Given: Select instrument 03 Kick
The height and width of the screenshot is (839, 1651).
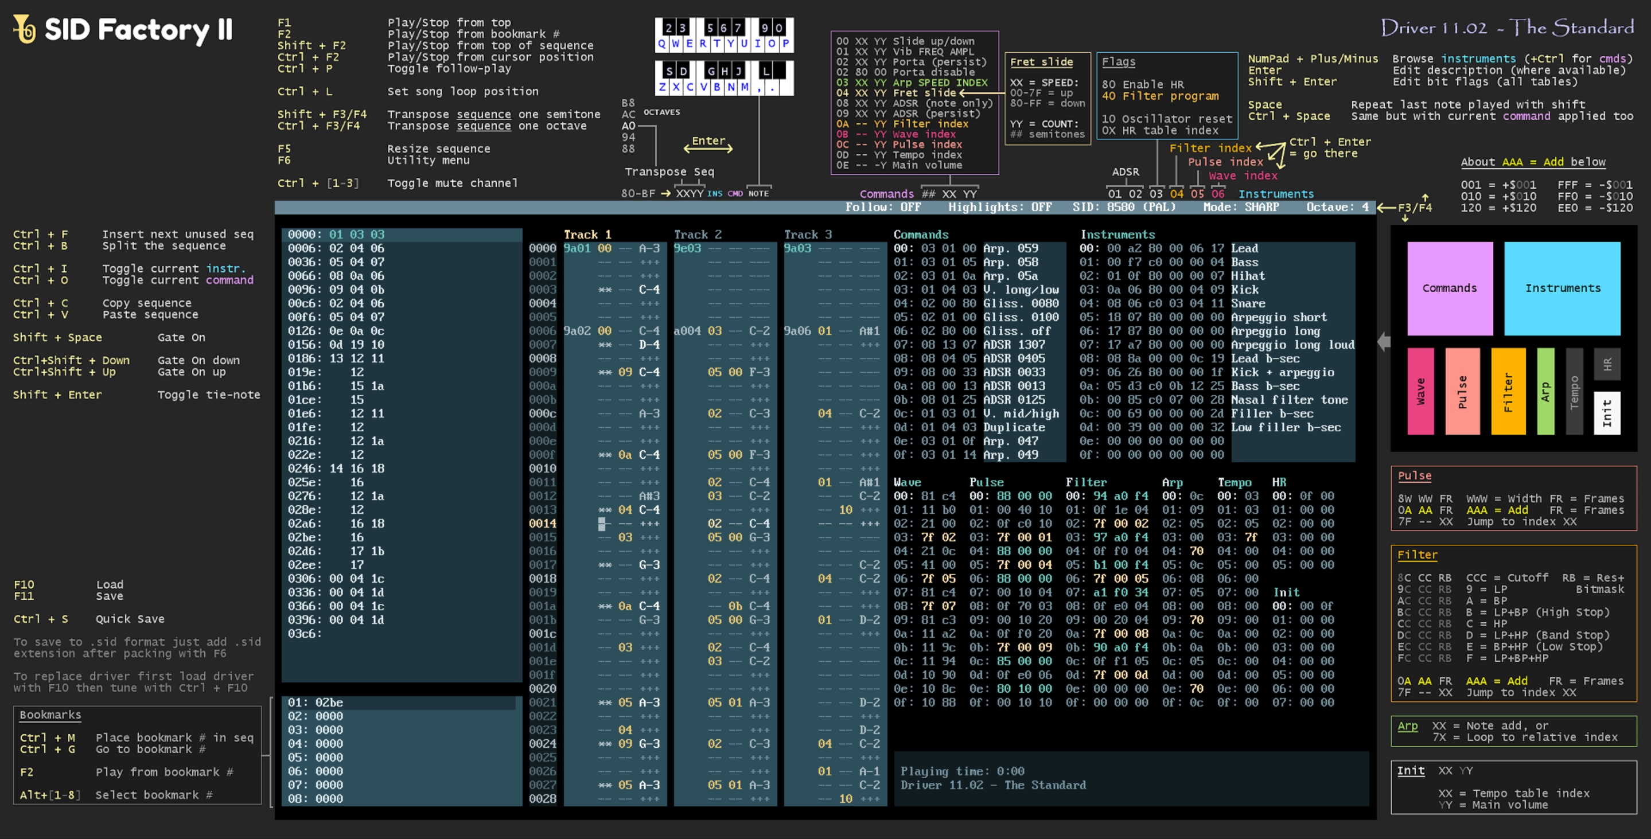Looking at the screenshot, I should pyautogui.click(x=1217, y=290).
